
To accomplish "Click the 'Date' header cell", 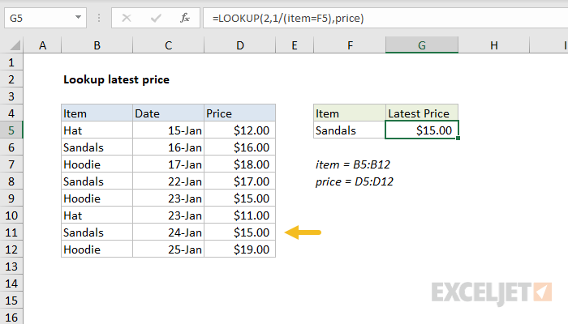I will click(168, 113).
